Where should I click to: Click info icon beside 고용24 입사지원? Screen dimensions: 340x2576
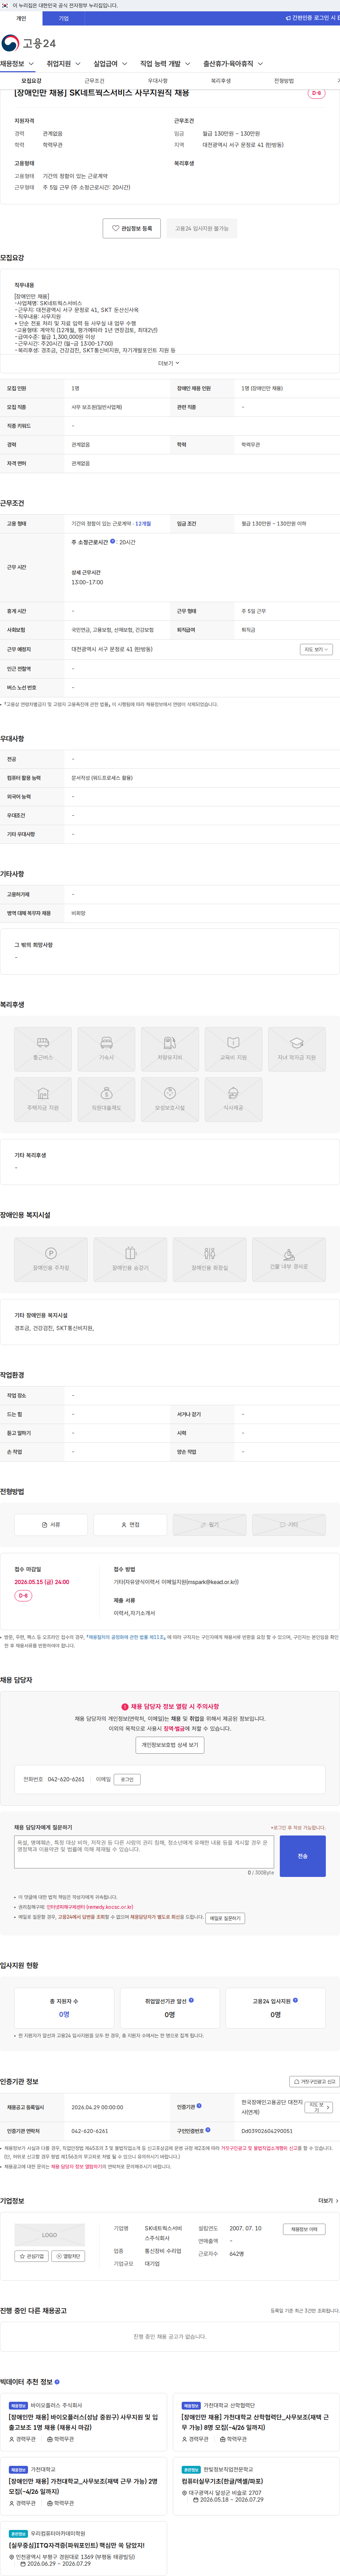click(x=295, y=2000)
